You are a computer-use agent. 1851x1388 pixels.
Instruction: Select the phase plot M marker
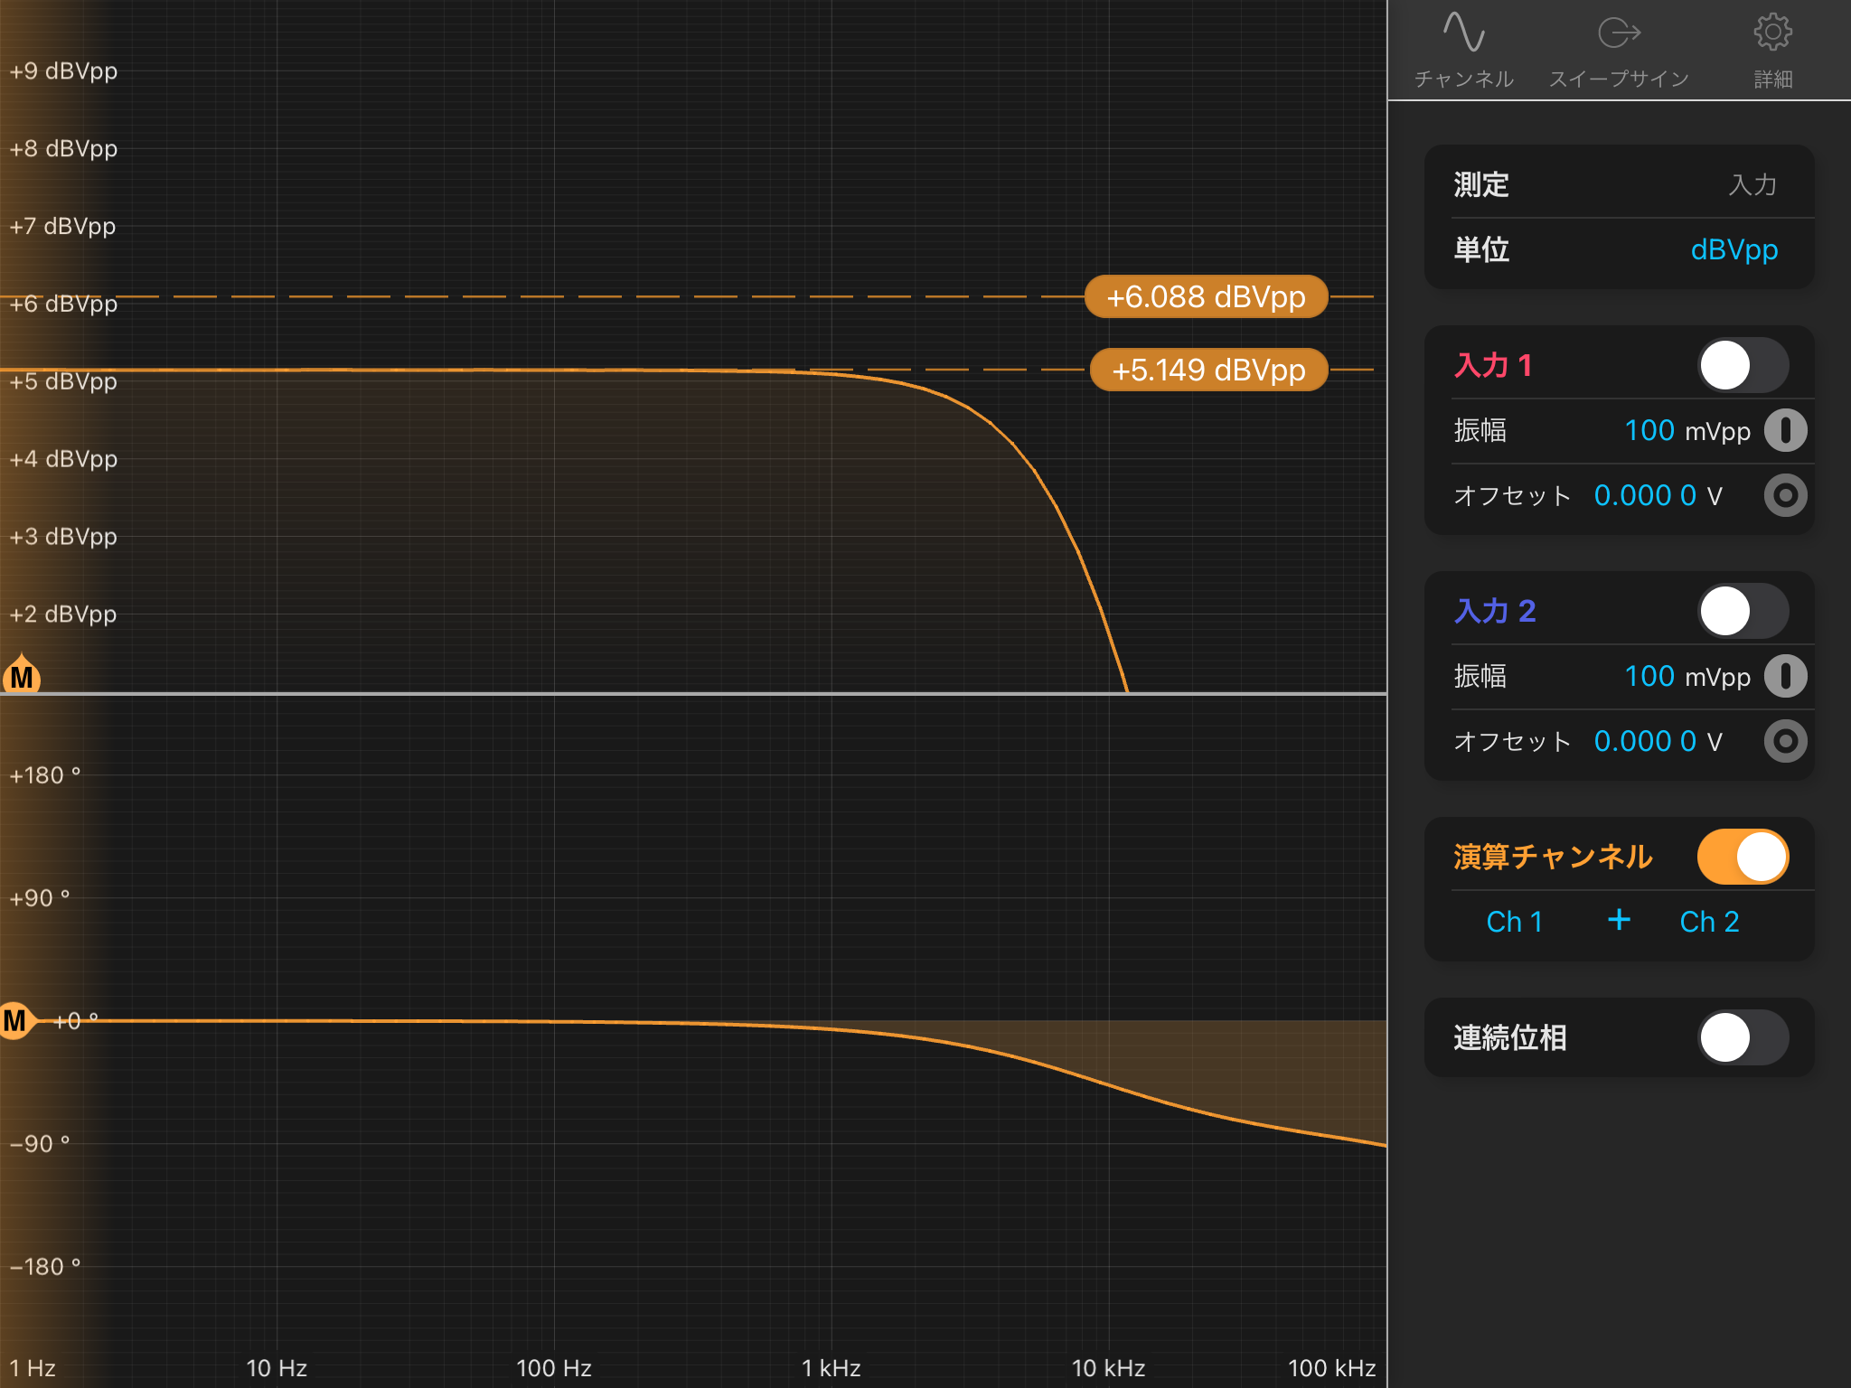point(16,1021)
